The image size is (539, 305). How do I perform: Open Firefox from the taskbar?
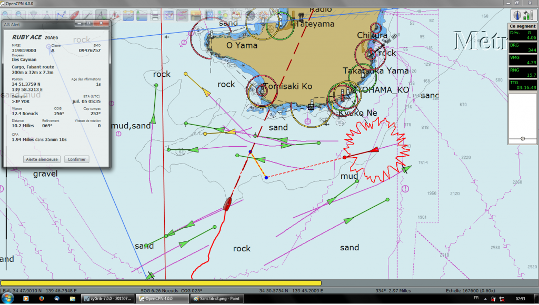coord(41,299)
